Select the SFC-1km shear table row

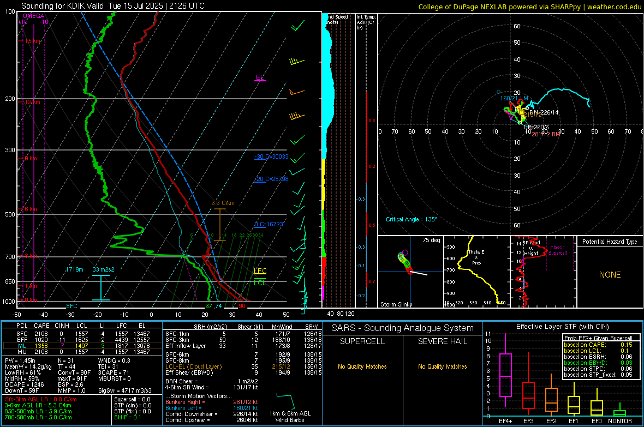pos(243,334)
